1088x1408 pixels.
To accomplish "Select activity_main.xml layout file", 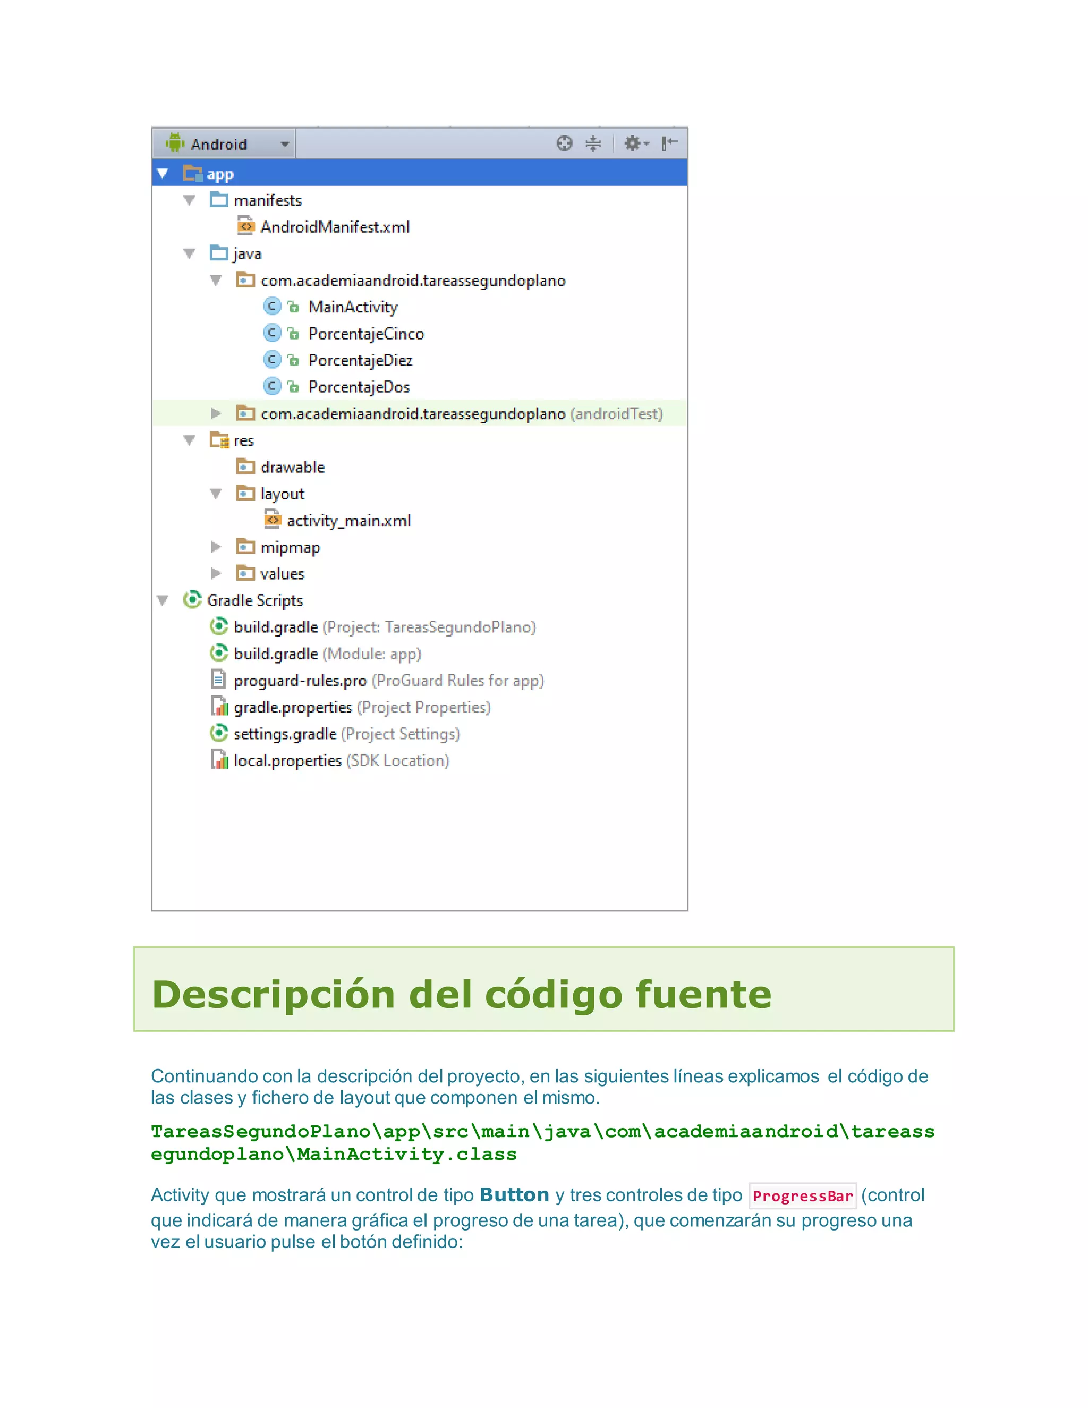I will pyautogui.click(x=348, y=521).
